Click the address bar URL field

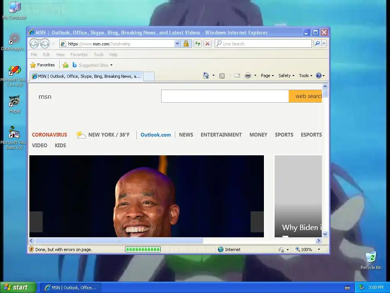tap(117, 44)
